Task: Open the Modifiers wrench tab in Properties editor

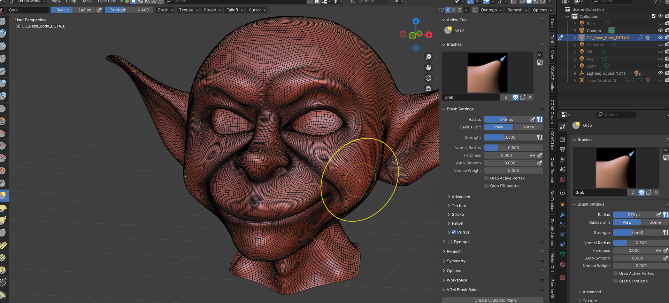Action: click(x=562, y=215)
